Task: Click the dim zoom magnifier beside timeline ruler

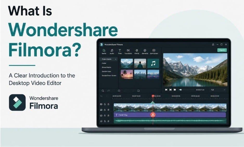Action: click(101, 96)
